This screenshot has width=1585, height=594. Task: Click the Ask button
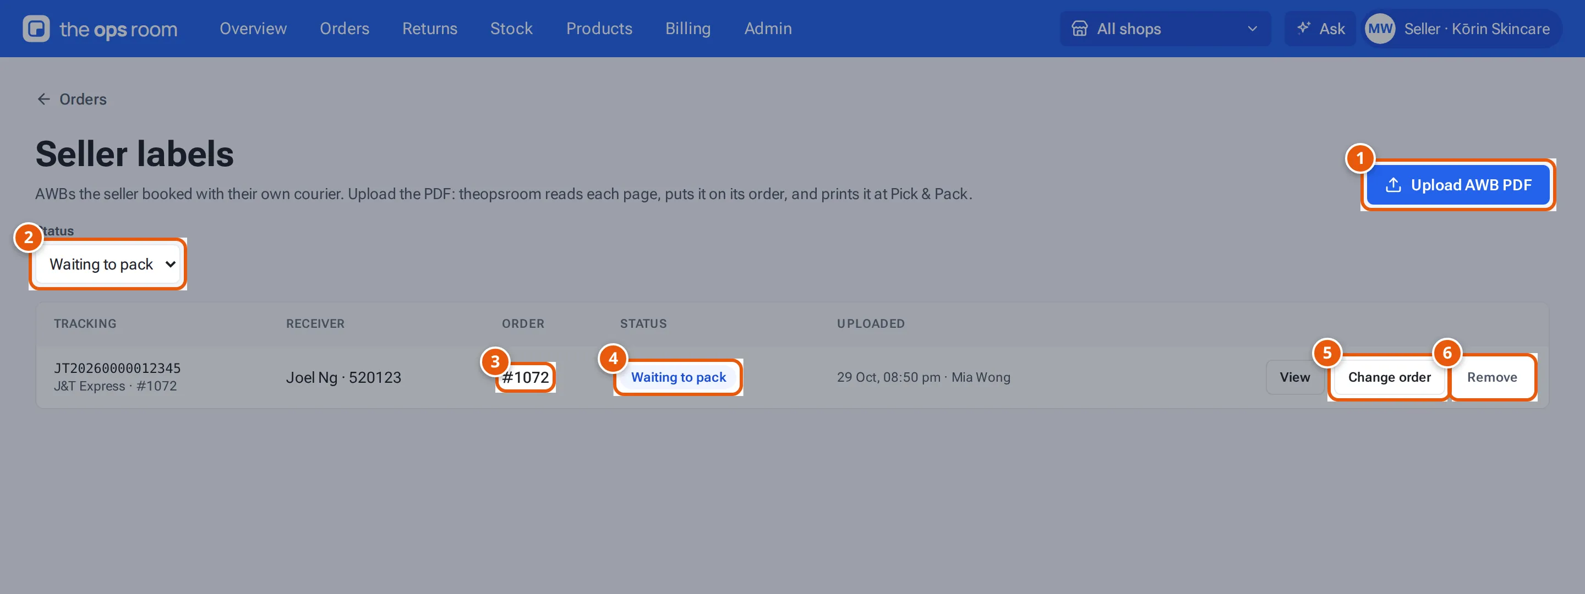[1320, 28]
